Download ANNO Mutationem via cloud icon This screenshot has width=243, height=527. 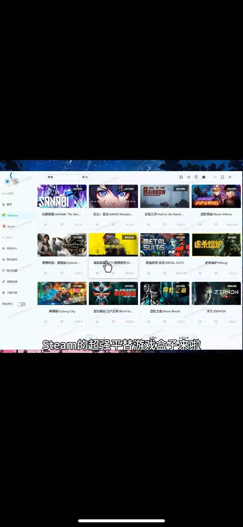[97, 224]
